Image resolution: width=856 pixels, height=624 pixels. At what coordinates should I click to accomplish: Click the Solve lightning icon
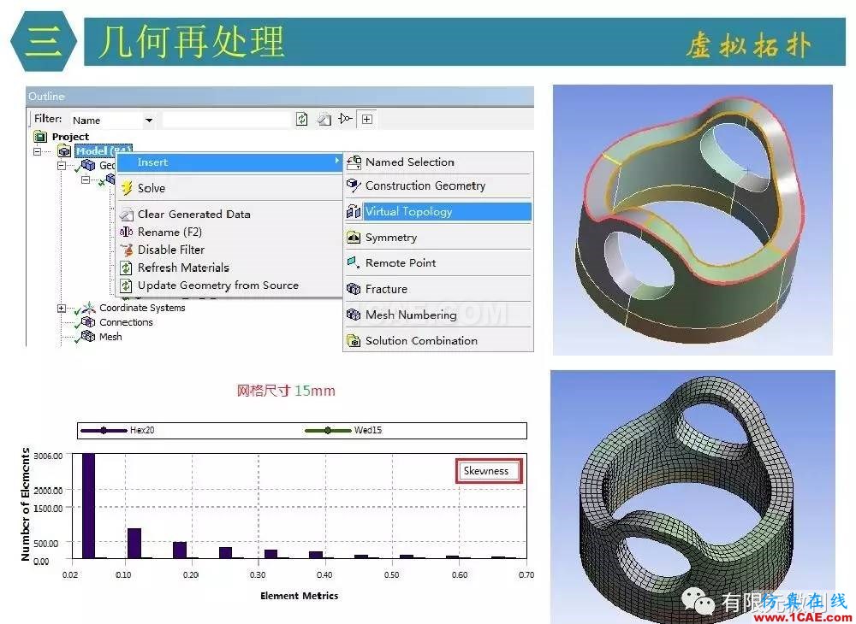[x=127, y=188]
